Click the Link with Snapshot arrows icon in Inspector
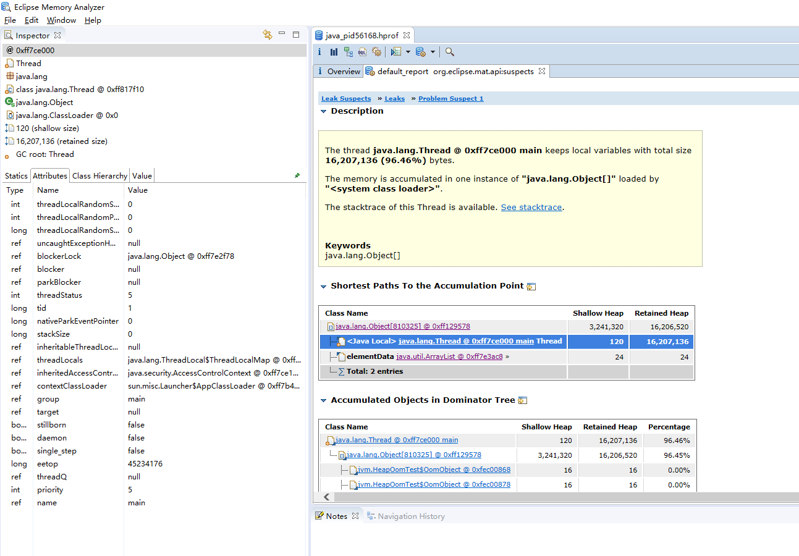Viewport: 799px width, 556px height. (x=268, y=35)
